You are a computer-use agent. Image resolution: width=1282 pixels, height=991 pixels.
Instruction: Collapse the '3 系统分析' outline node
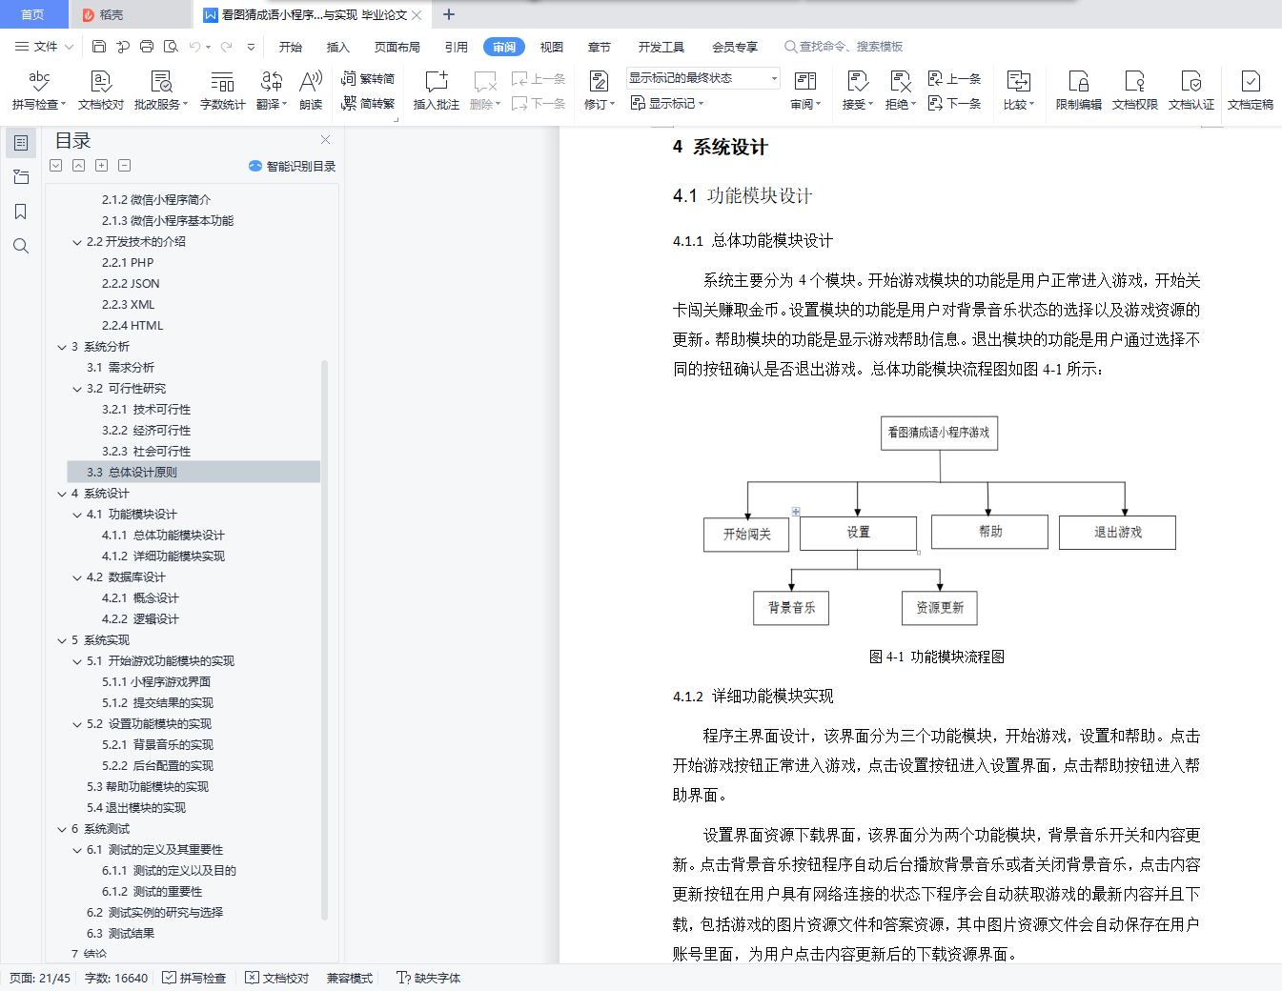62,347
